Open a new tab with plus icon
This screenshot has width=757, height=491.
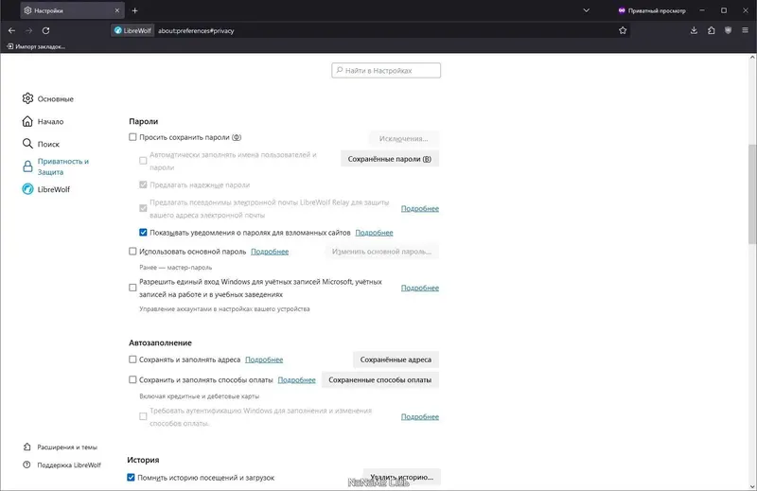pyautogui.click(x=134, y=10)
